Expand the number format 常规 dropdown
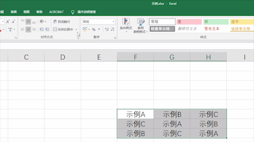The image size is (254, 142). point(114,22)
